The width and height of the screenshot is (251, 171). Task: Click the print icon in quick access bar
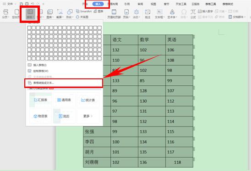27,4
